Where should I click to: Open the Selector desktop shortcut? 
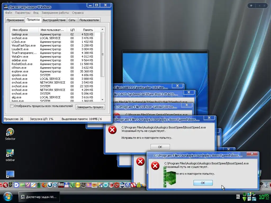pyautogui.click(x=10, y=134)
